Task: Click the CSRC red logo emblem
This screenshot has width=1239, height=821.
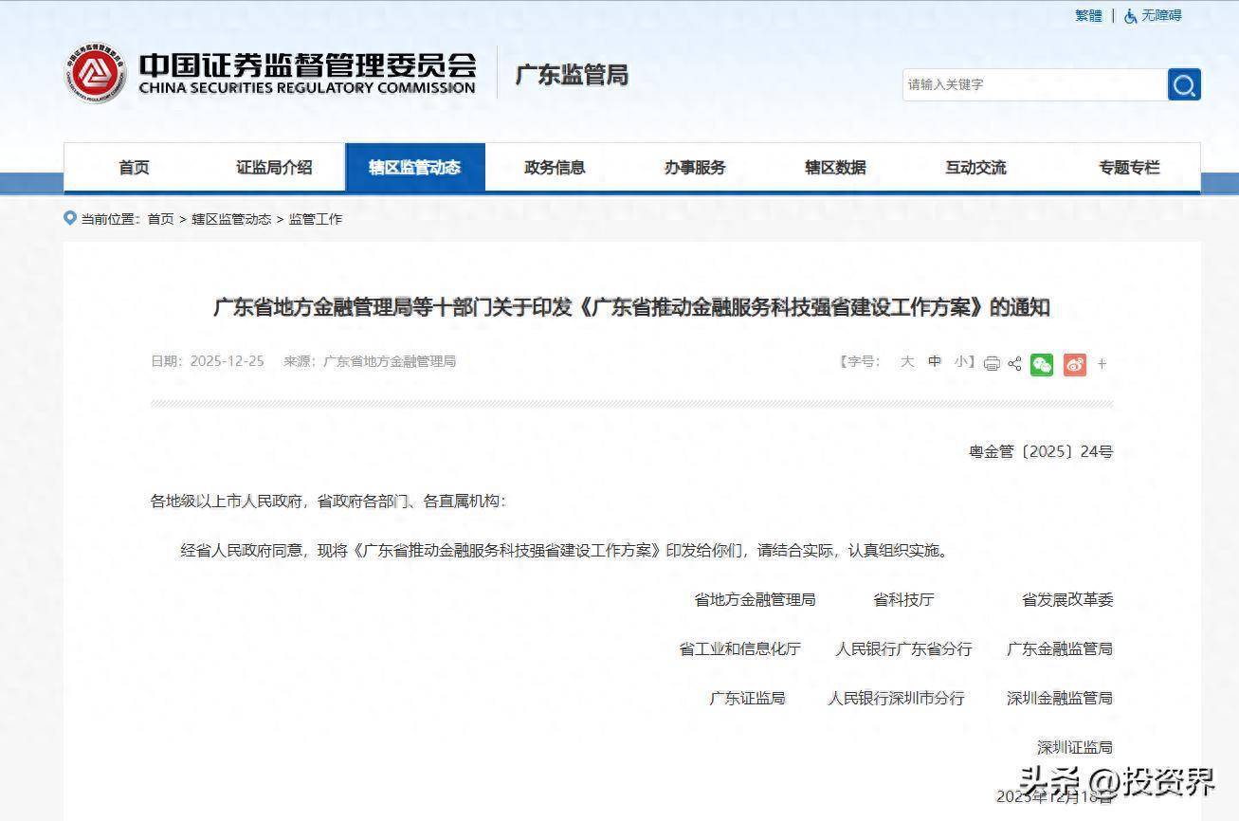Action: coord(96,73)
